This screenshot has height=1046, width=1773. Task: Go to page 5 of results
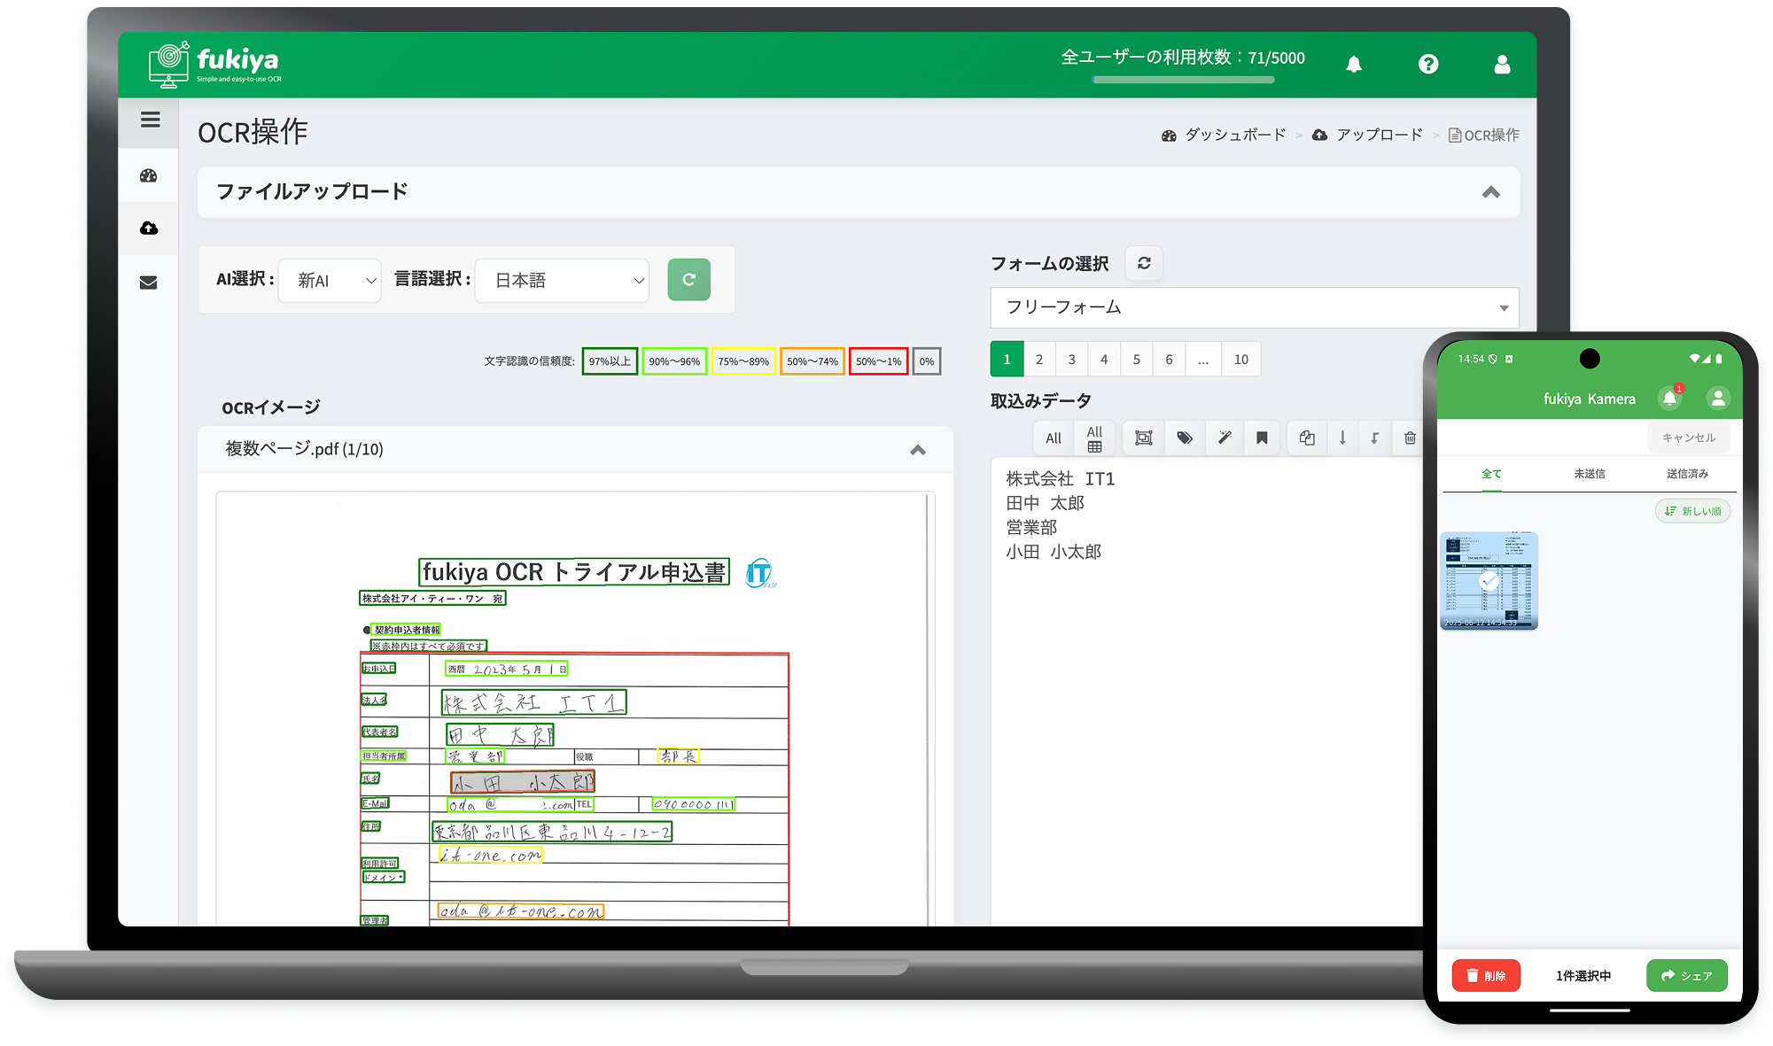(1137, 360)
